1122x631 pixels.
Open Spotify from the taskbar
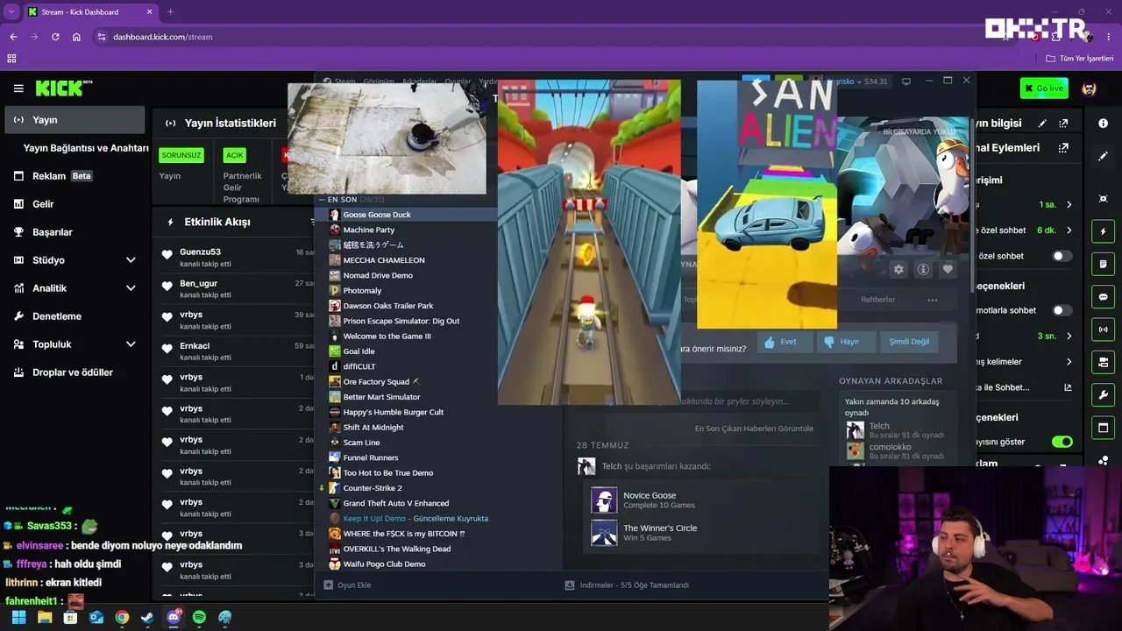[x=199, y=617]
